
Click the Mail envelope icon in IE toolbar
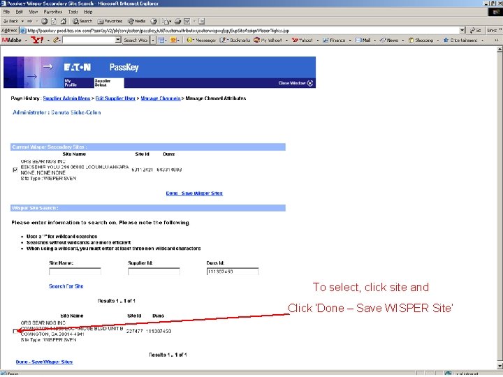click(x=166, y=21)
